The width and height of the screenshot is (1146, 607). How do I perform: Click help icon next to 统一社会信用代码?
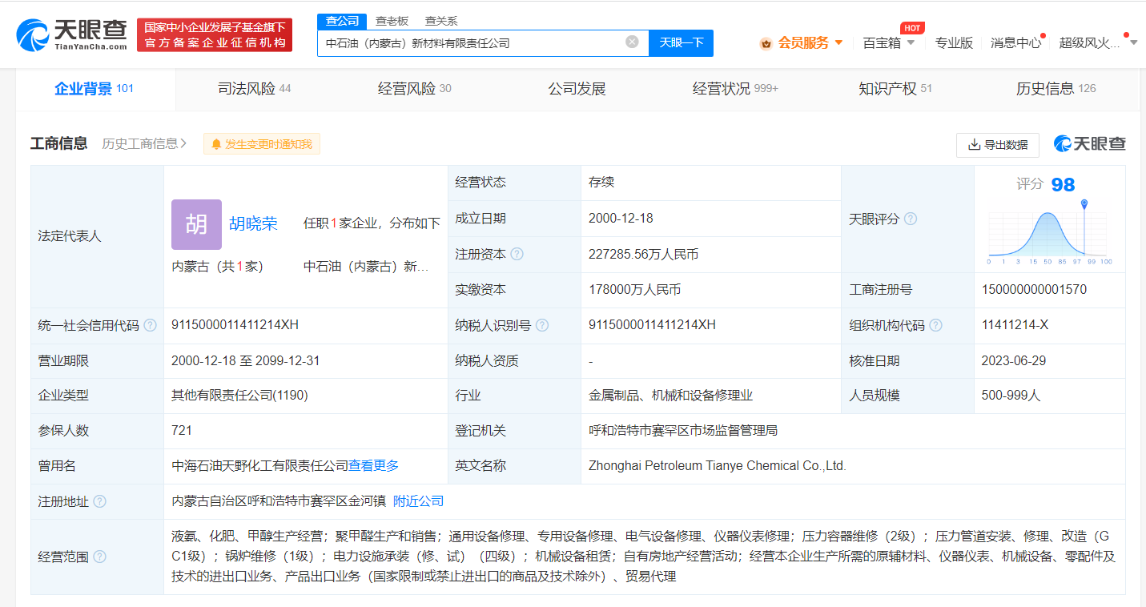coord(150,326)
